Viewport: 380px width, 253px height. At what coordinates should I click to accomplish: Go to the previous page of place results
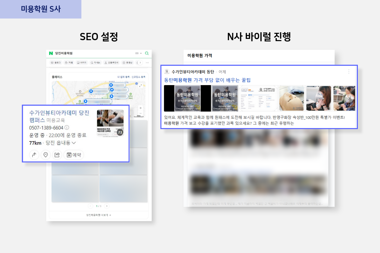91,206
